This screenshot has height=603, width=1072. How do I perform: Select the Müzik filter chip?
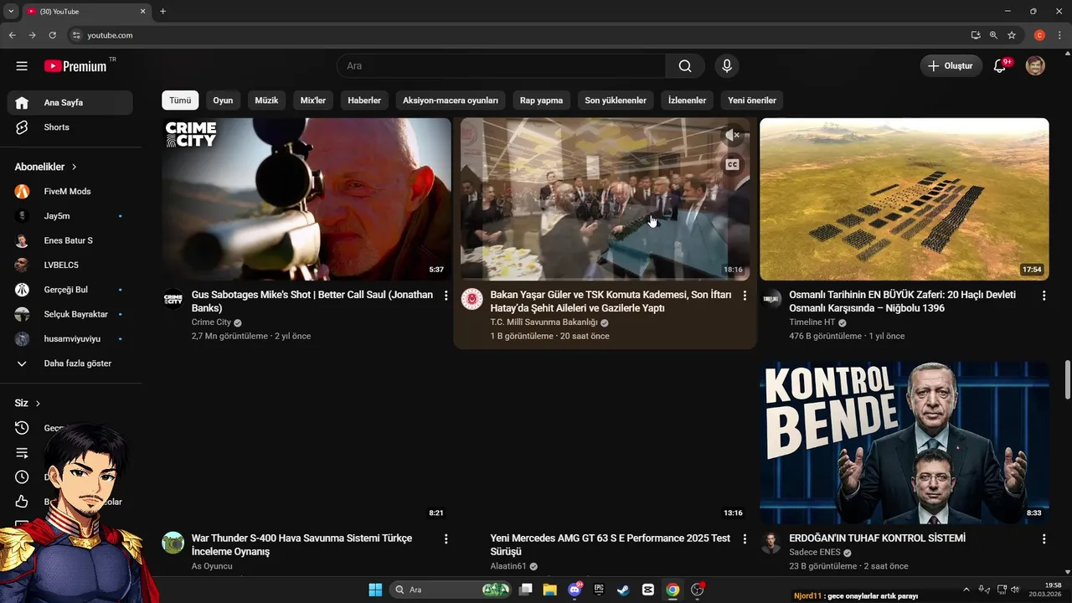pos(266,100)
